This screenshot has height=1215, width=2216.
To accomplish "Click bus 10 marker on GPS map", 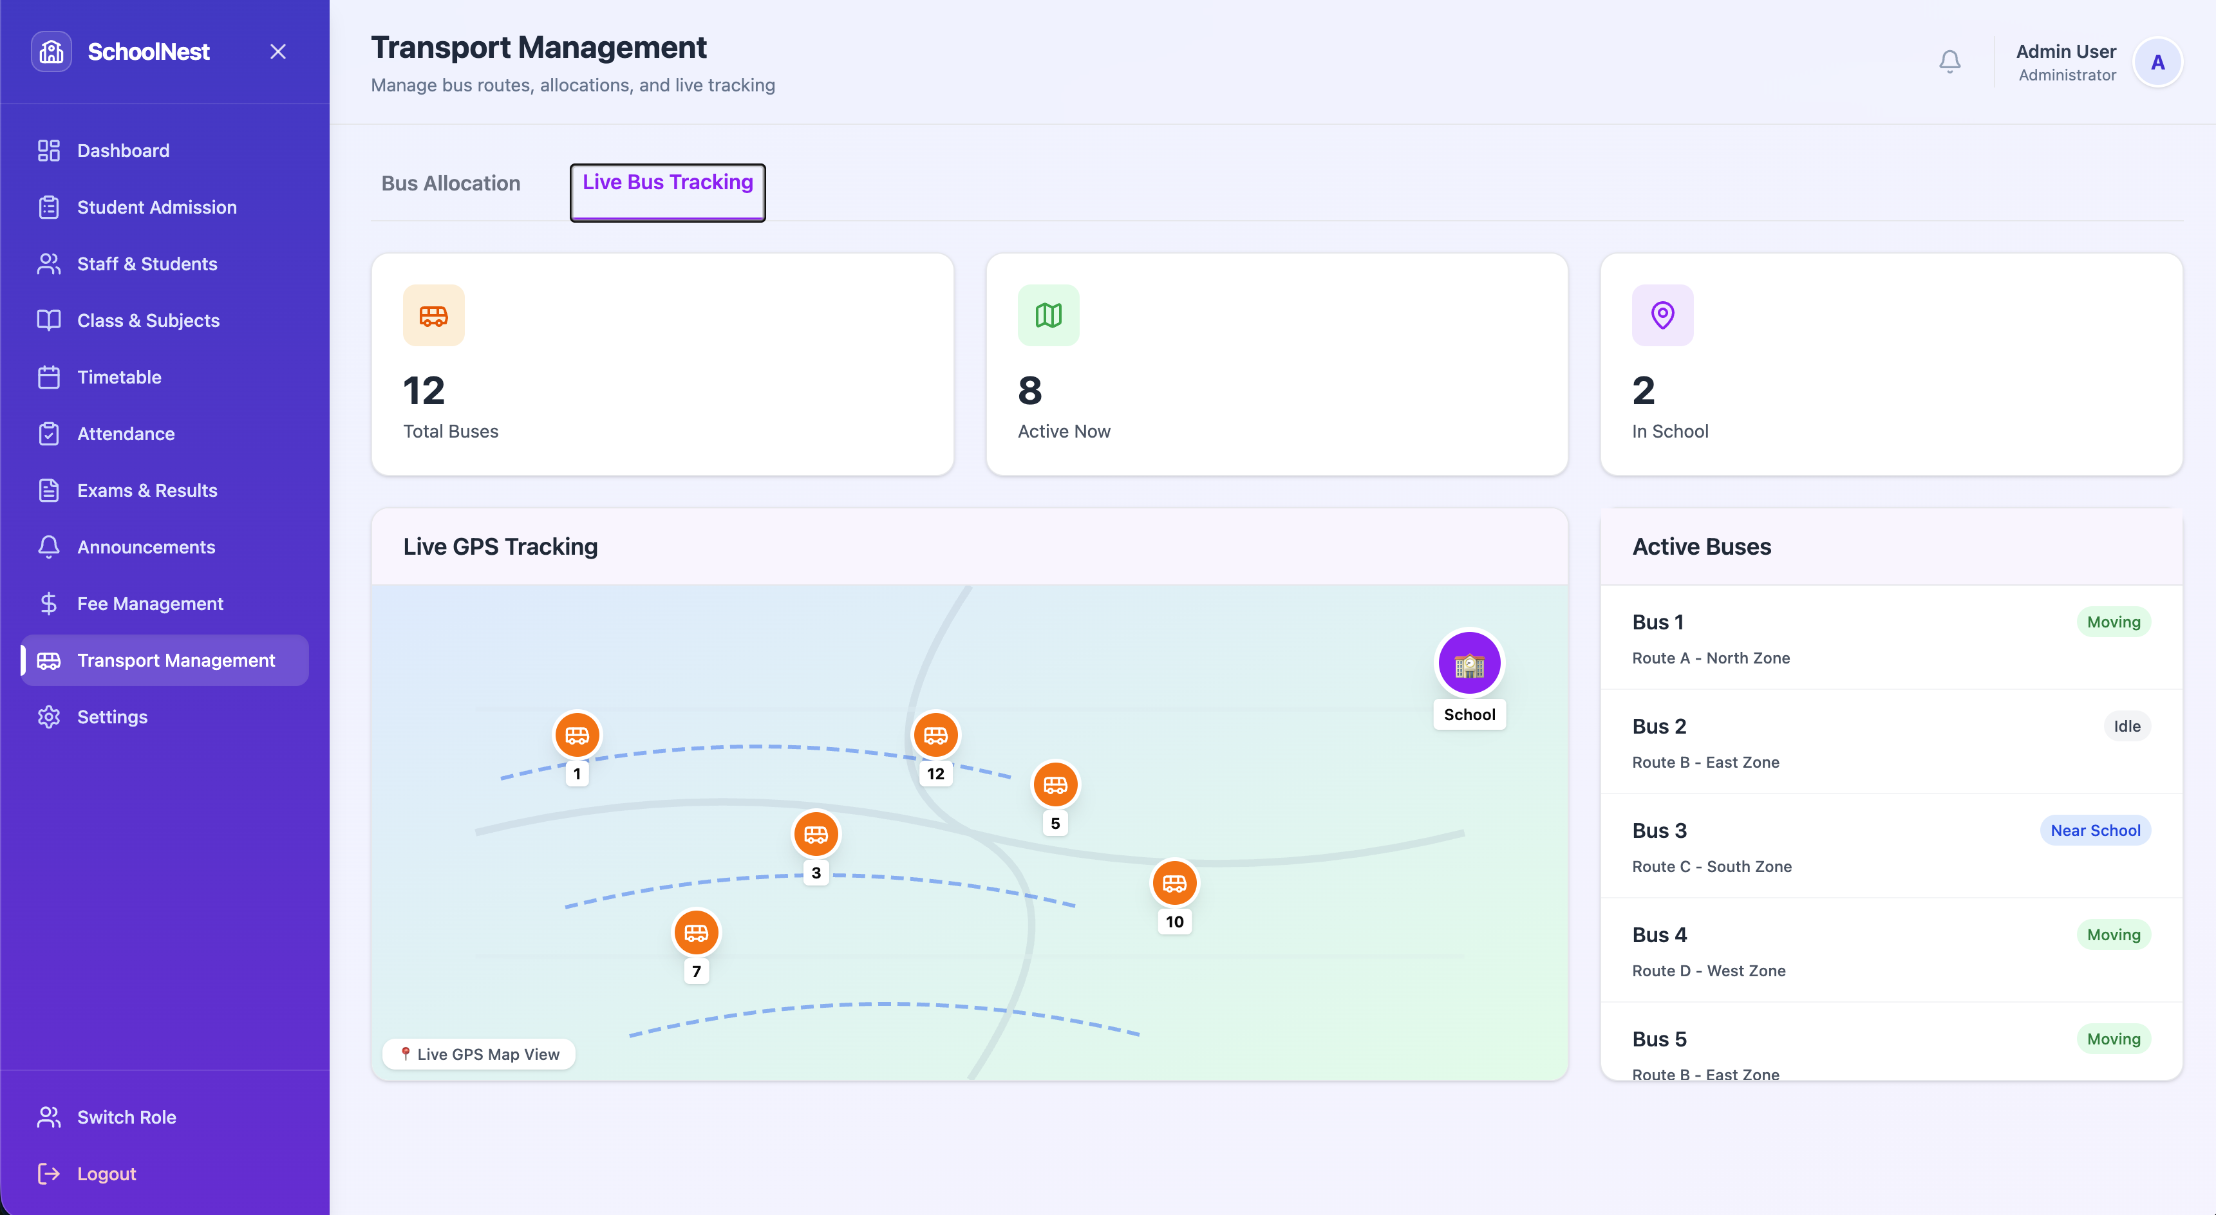I will (1174, 884).
